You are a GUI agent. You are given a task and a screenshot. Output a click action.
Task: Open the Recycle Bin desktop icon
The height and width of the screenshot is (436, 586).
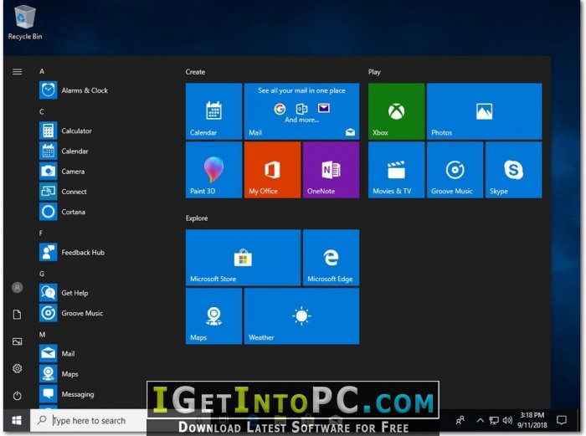point(24,23)
